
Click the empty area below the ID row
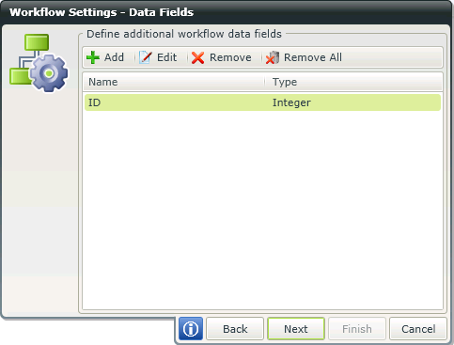coord(262,210)
